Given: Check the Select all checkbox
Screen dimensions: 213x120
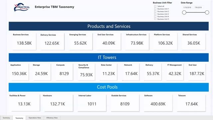Looking at the screenshot, I should (x=155, y=6).
